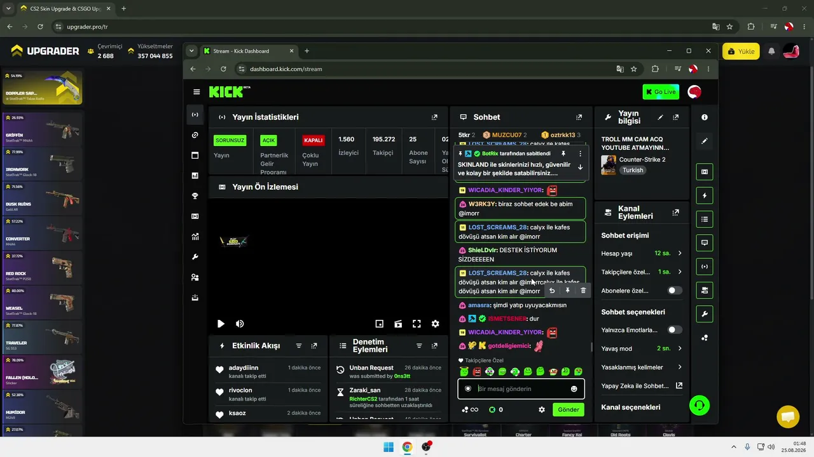Toggle the list widget icon in right strip
This screenshot has height=457, width=814.
click(705, 219)
